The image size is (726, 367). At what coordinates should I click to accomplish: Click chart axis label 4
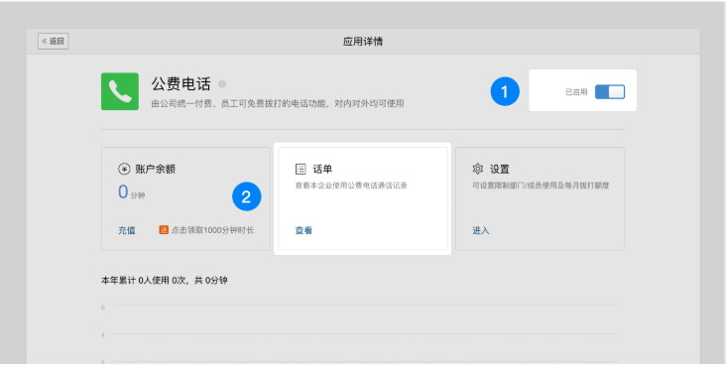pyautogui.click(x=103, y=334)
